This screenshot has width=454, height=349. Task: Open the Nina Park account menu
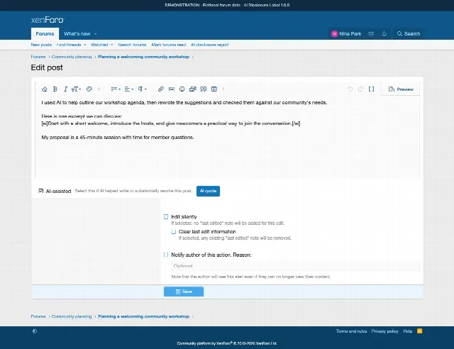pos(346,34)
